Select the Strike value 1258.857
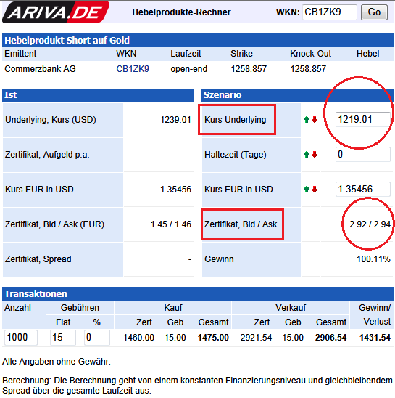This screenshot has height=398, width=395. (x=249, y=69)
